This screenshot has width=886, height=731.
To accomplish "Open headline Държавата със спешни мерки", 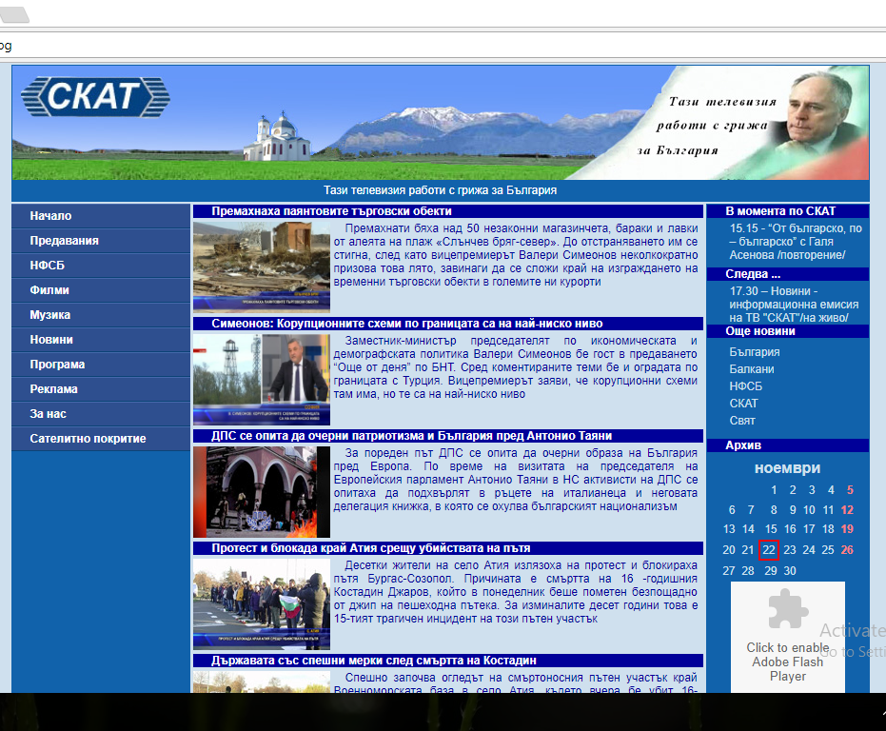I will coord(373,661).
